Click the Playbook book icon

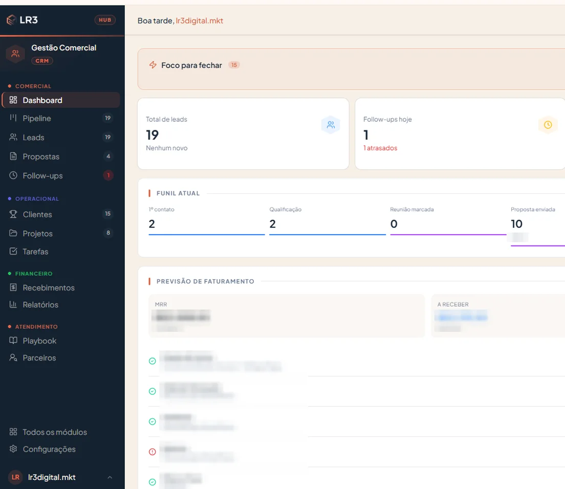pyautogui.click(x=13, y=340)
